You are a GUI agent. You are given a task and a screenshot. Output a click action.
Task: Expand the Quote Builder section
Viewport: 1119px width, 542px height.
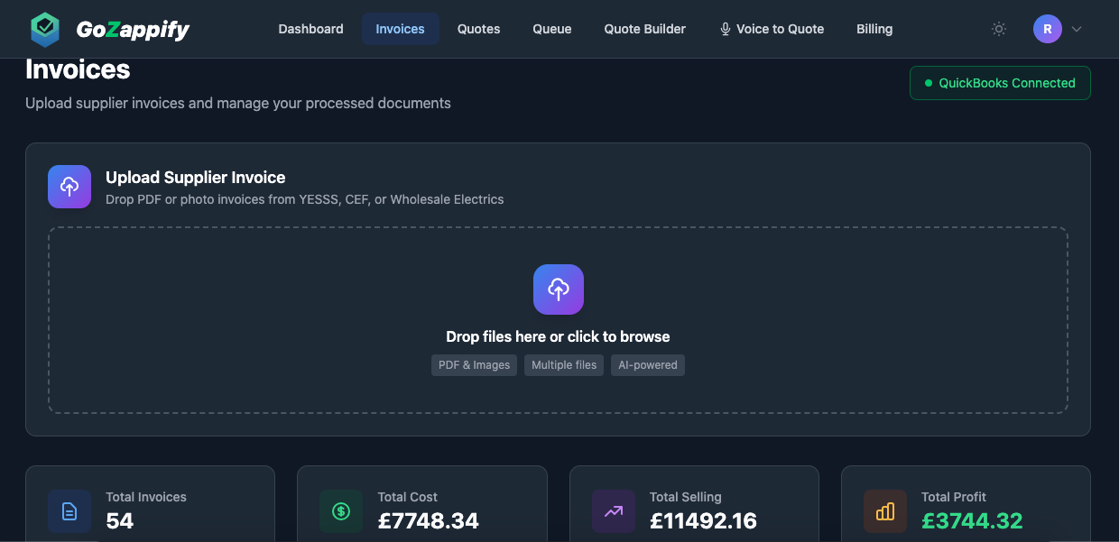pos(644,29)
